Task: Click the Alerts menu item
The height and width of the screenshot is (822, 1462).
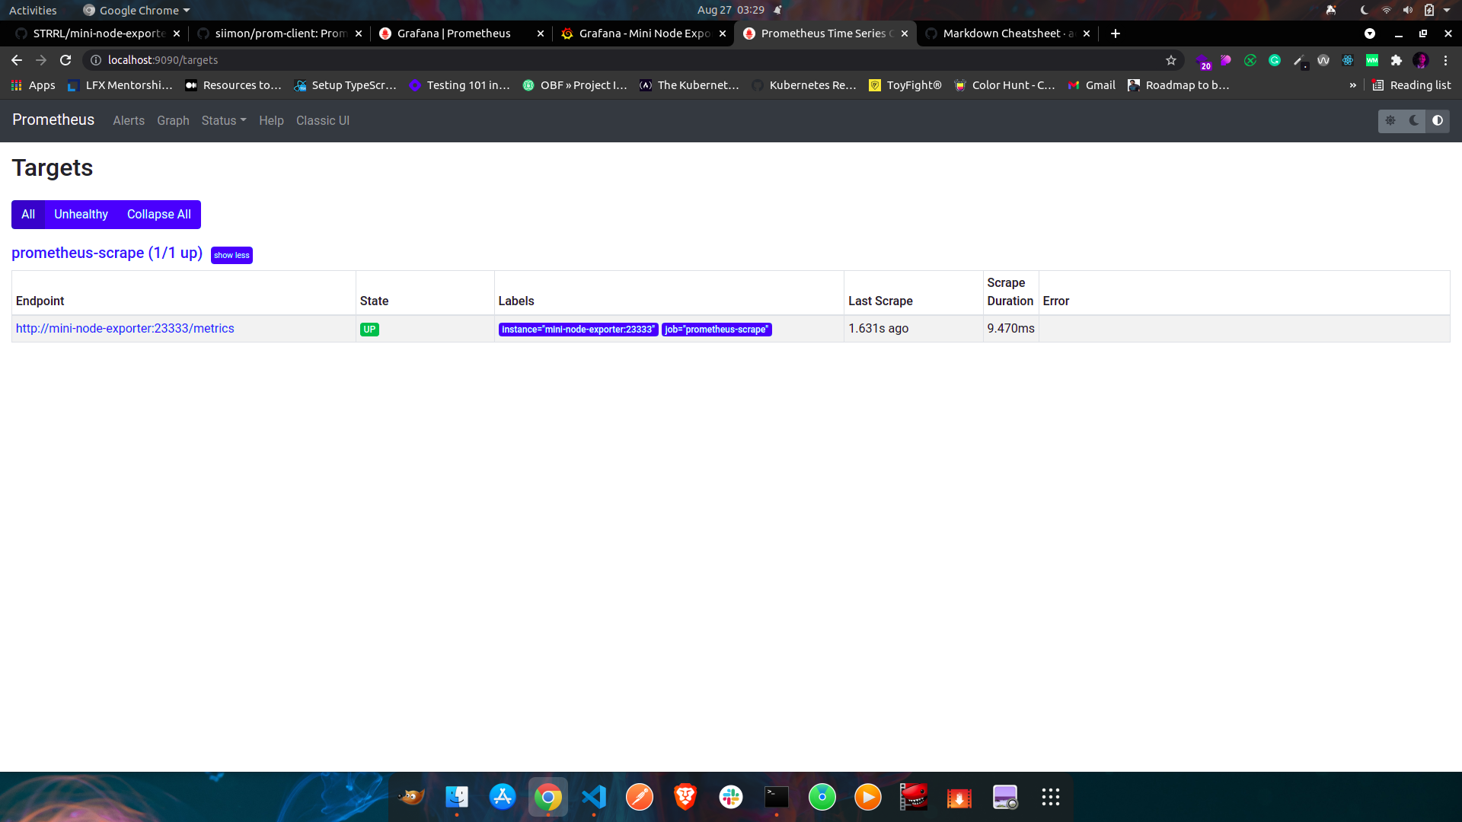Action: coord(129,119)
